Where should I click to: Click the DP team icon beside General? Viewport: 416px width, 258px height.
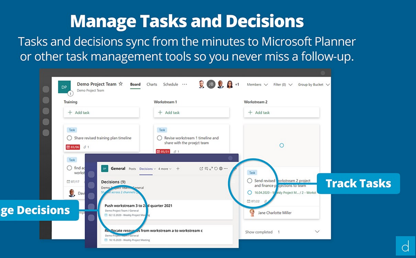click(x=105, y=169)
